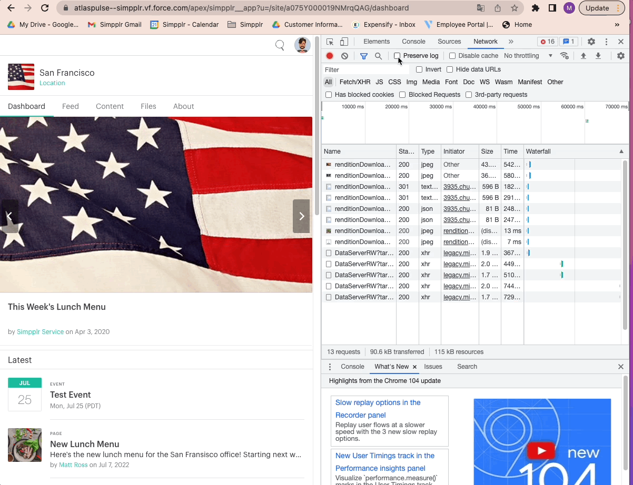Open the Feed tab on the San Francisco site
Screen dimensions: 633x485
[71, 106]
